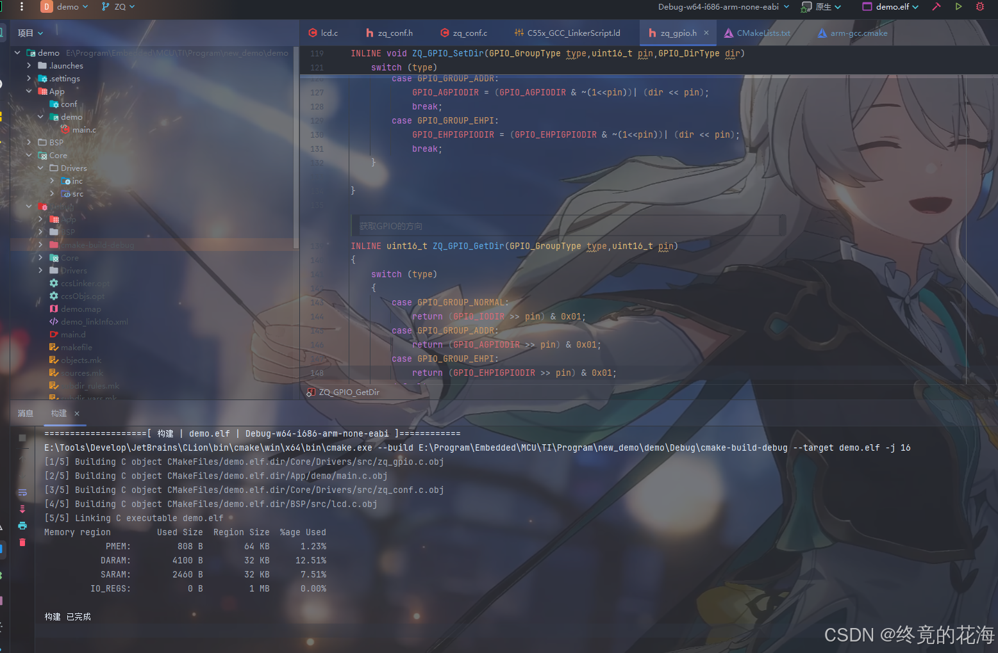Screen dimensions: 998x653
Task: Switch to the lcd.c editor tab
Action: [x=323, y=33]
